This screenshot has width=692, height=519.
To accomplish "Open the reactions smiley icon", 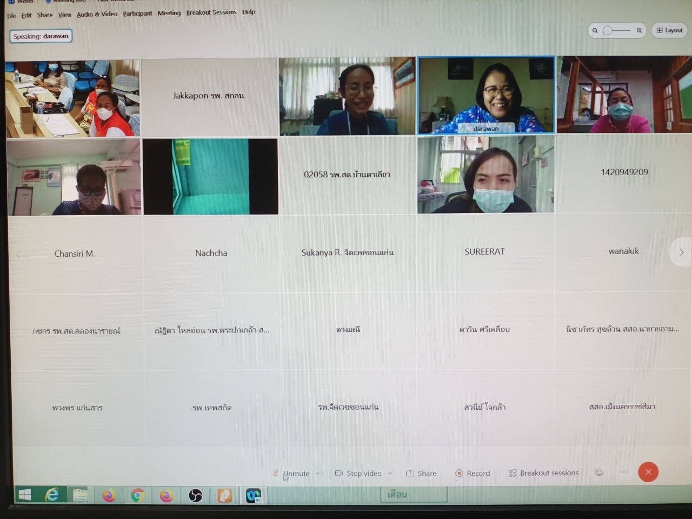I will point(599,473).
